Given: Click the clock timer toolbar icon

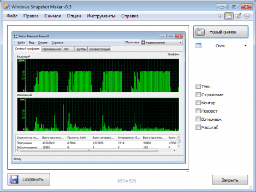Looking at the screenshot, I should (x=247, y=16).
